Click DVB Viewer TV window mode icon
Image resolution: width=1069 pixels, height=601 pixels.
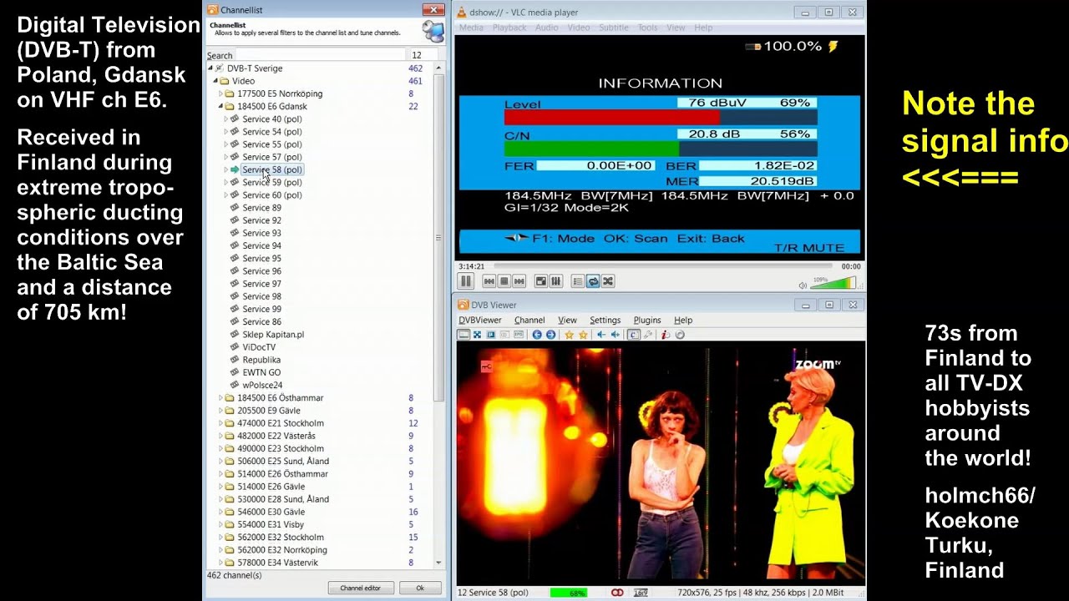coord(464,335)
